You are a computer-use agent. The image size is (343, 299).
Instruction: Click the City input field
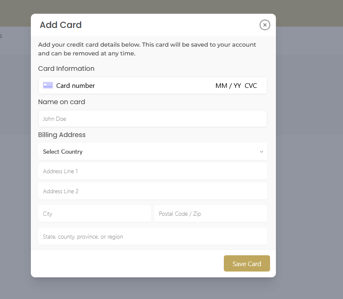click(95, 213)
